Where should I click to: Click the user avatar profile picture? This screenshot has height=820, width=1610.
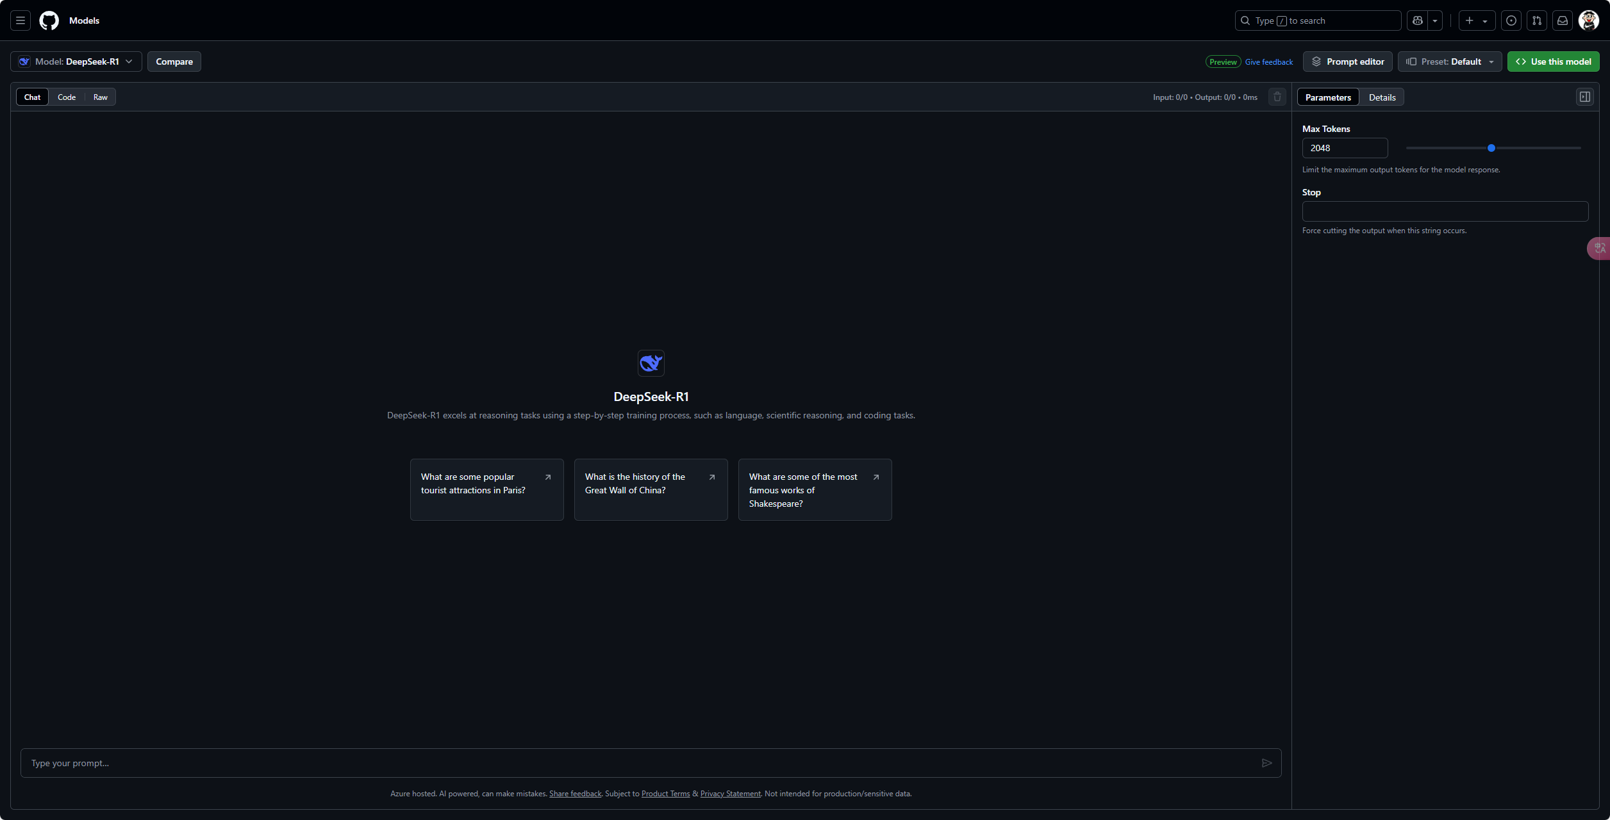[1589, 20]
